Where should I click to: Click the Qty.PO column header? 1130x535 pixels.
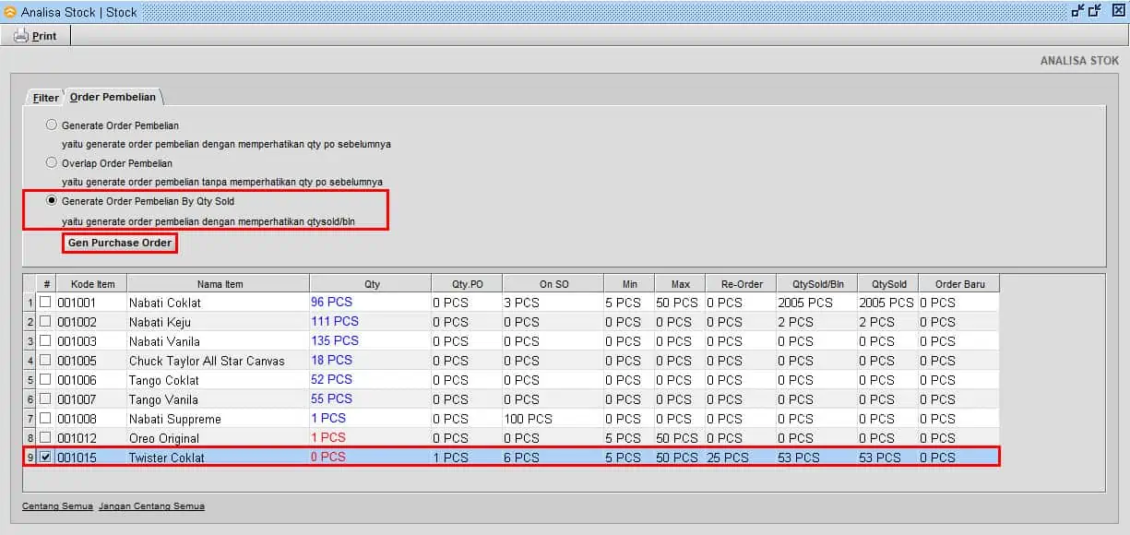click(x=467, y=283)
